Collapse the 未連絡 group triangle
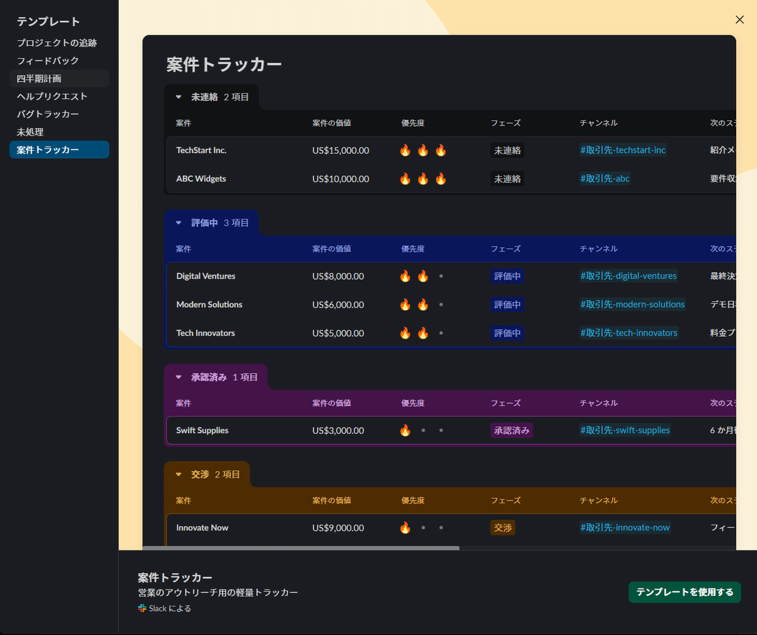The height and width of the screenshot is (635, 757). coord(179,97)
